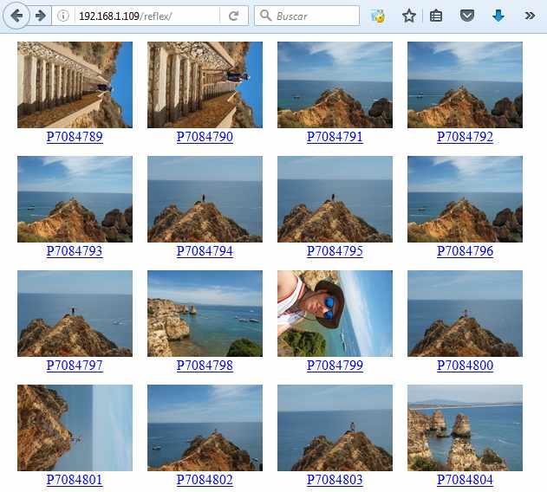Open the selfie thumbnail above P7084799

(335, 314)
